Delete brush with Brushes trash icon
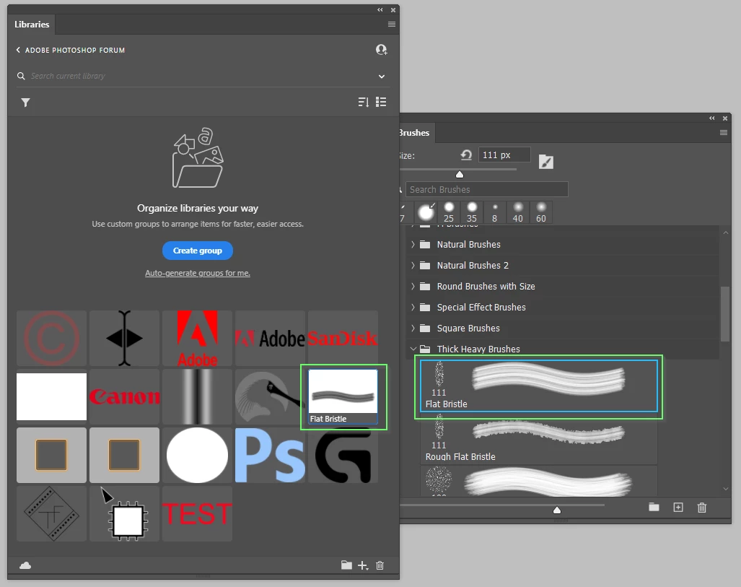This screenshot has width=741, height=587. point(702,507)
